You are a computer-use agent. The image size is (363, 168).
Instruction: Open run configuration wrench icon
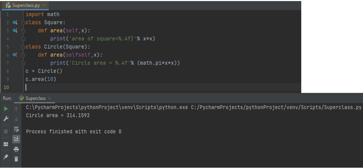click(x=6, y=119)
